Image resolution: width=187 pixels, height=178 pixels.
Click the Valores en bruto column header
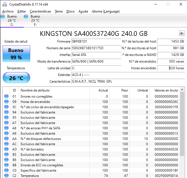click(164, 90)
